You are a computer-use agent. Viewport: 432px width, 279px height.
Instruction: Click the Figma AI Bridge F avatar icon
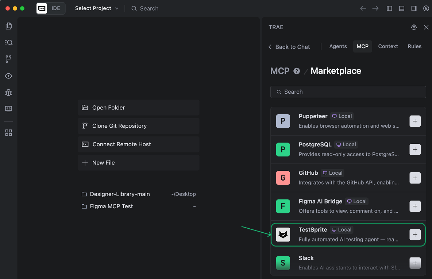283,206
